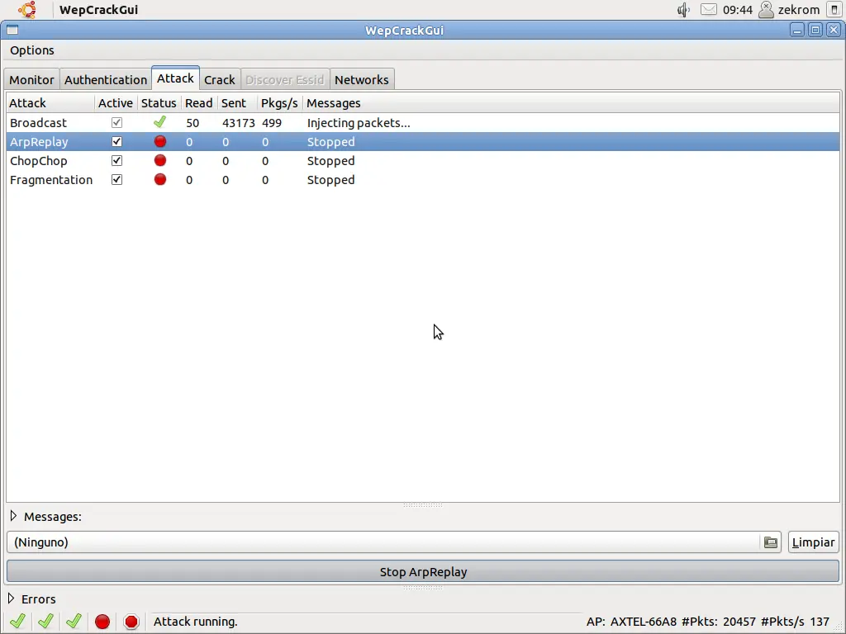Image resolution: width=846 pixels, height=634 pixels.
Task: Toggle the Fragmentation attack Active checkbox
Action: pos(116,179)
